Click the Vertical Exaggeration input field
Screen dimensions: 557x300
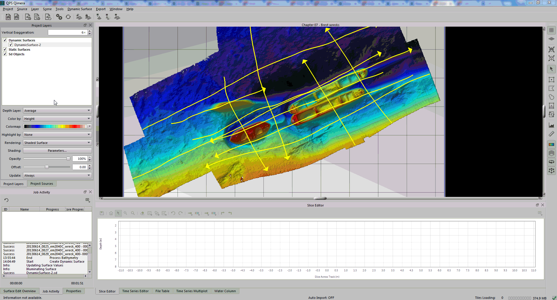(x=67, y=32)
